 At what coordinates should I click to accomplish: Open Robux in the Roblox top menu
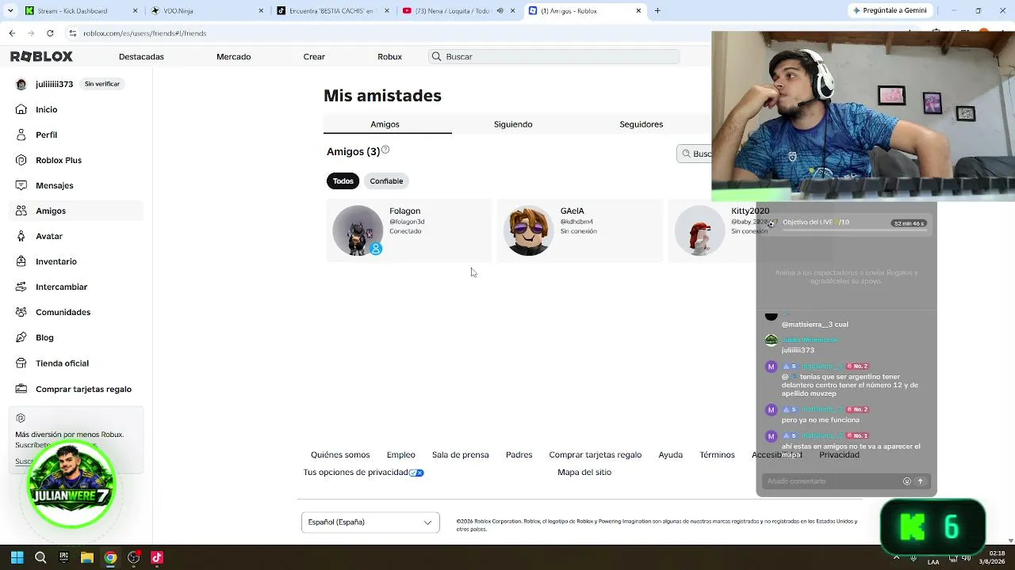[x=389, y=57]
